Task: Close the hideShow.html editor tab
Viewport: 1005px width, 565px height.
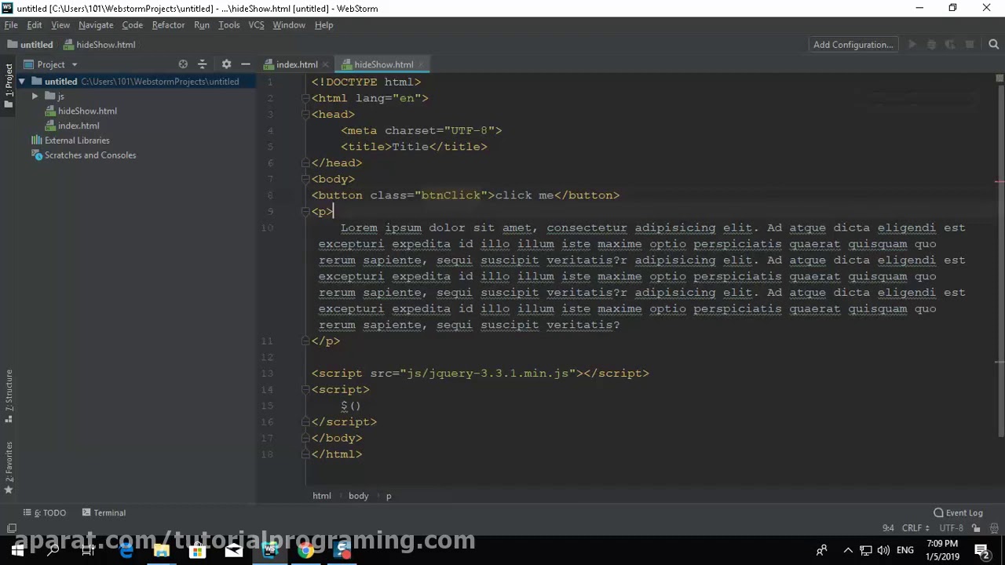Action: [421, 65]
